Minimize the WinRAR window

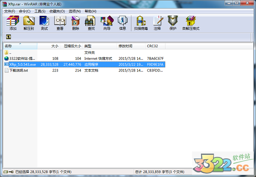click(229, 3)
